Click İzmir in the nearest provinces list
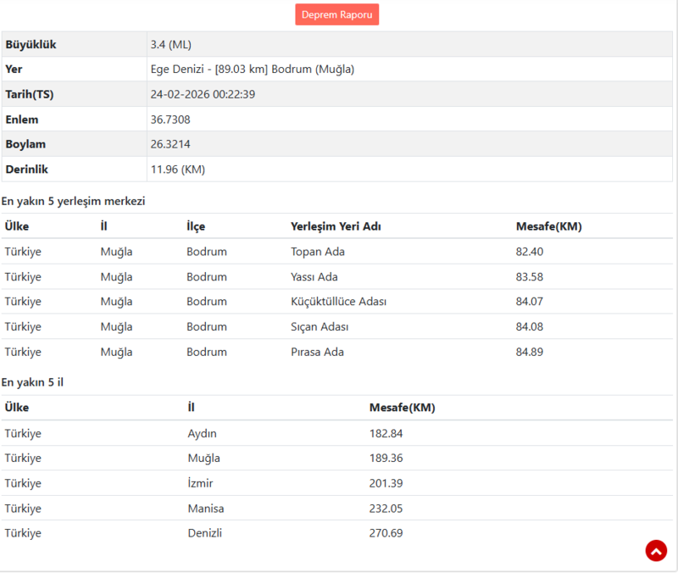Viewport: 678px width, 573px height. pos(200,483)
